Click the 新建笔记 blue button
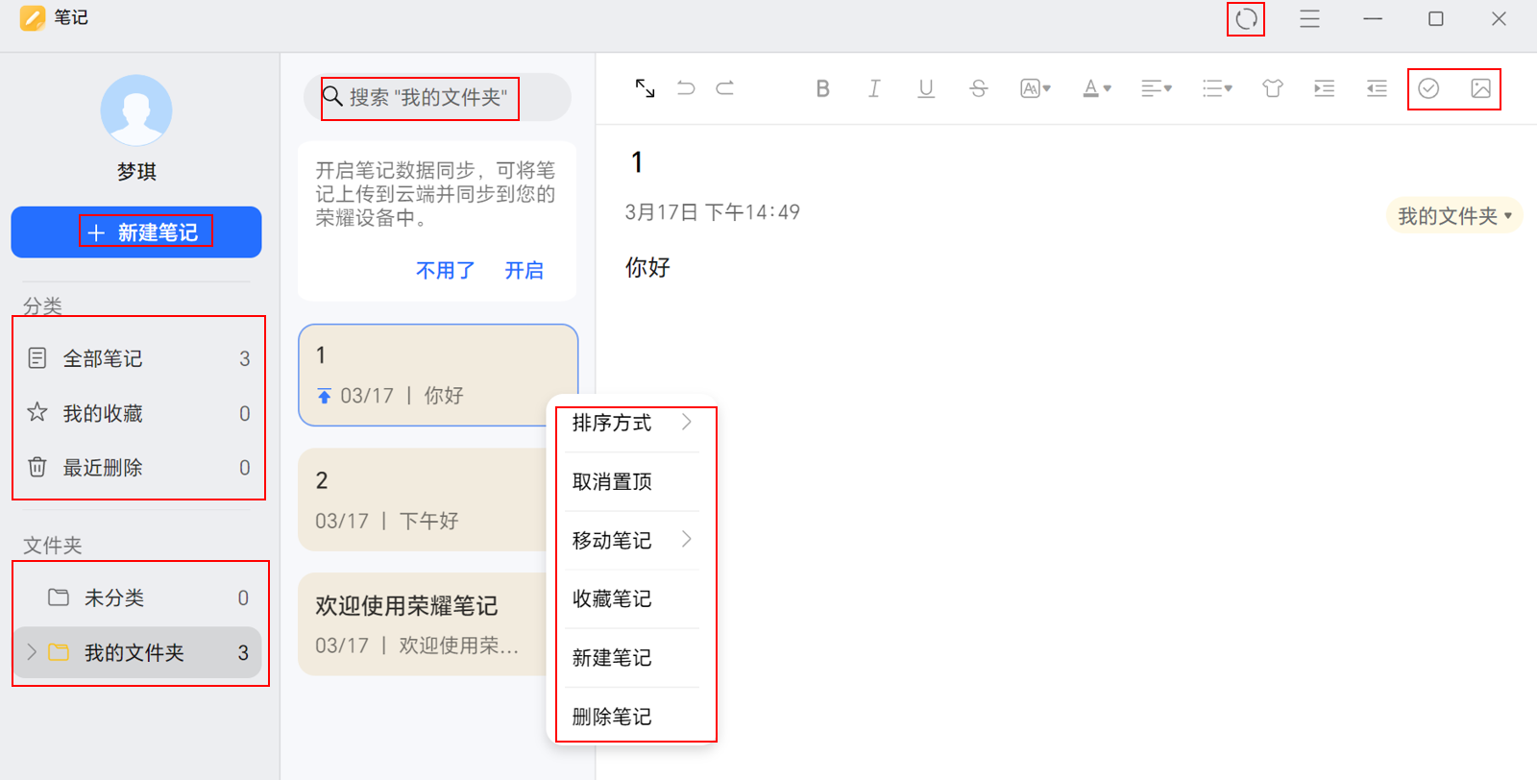 point(136,232)
